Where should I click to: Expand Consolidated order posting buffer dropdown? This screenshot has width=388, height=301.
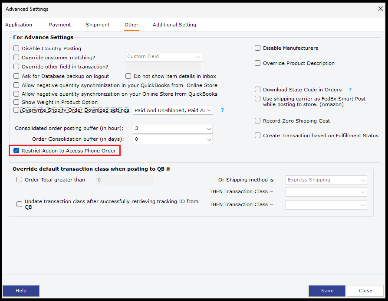point(209,129)
